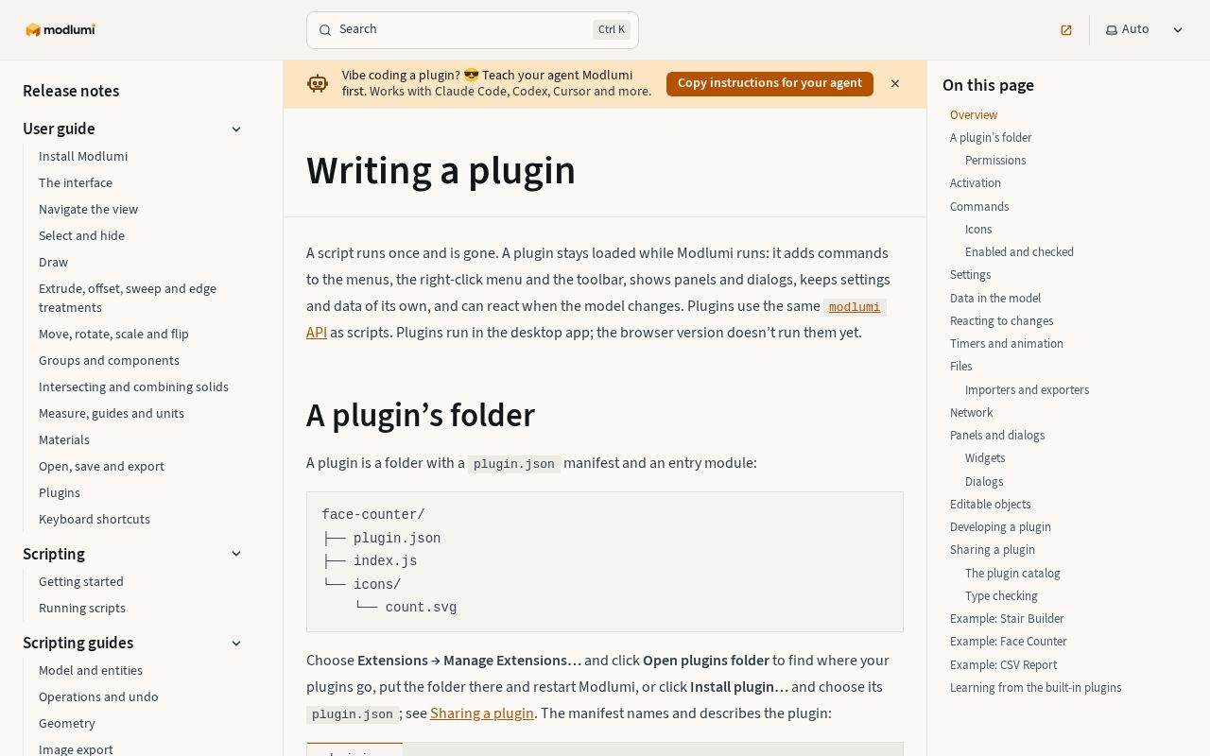This screenshot has height=756, width=1210.
Task: Open Intersecting and combining solids page
Action: 133,387
